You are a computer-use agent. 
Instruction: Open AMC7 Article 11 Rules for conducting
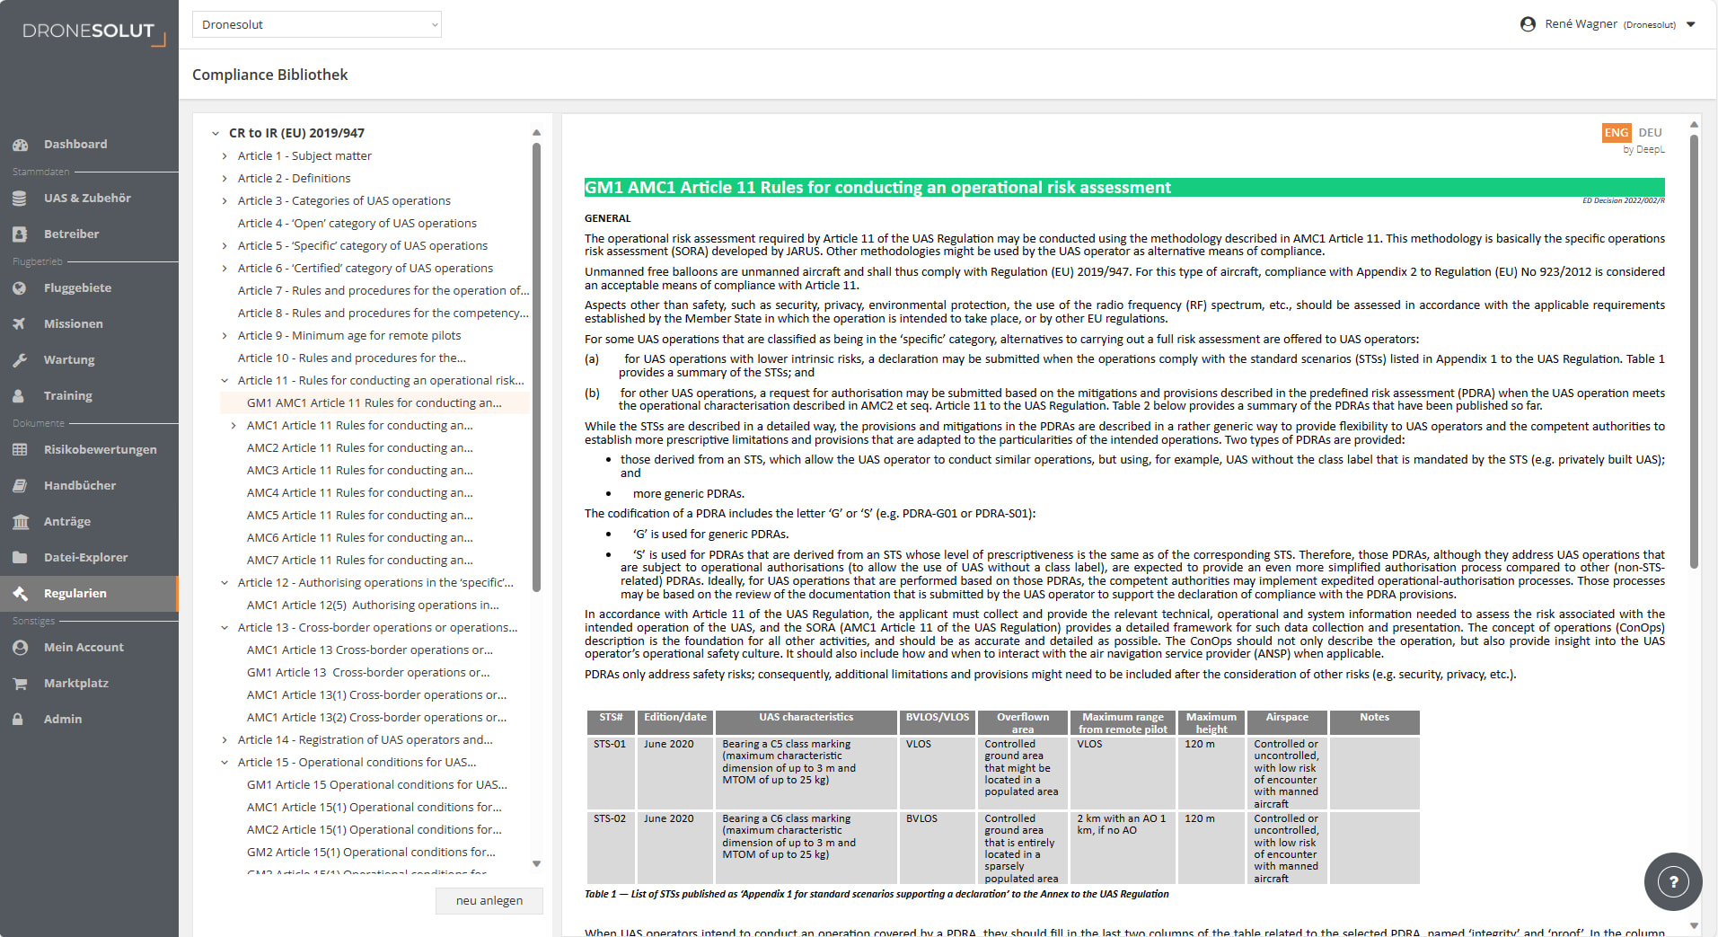coord(360,561)
